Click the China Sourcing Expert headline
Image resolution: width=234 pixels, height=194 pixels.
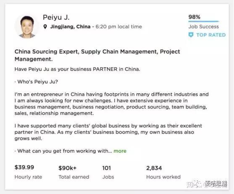pos(97,55)
